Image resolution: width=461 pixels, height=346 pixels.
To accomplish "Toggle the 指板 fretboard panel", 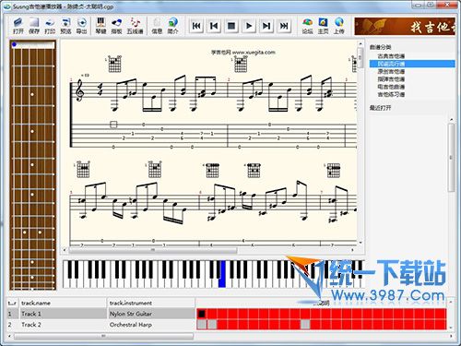I will coord(116,26).
